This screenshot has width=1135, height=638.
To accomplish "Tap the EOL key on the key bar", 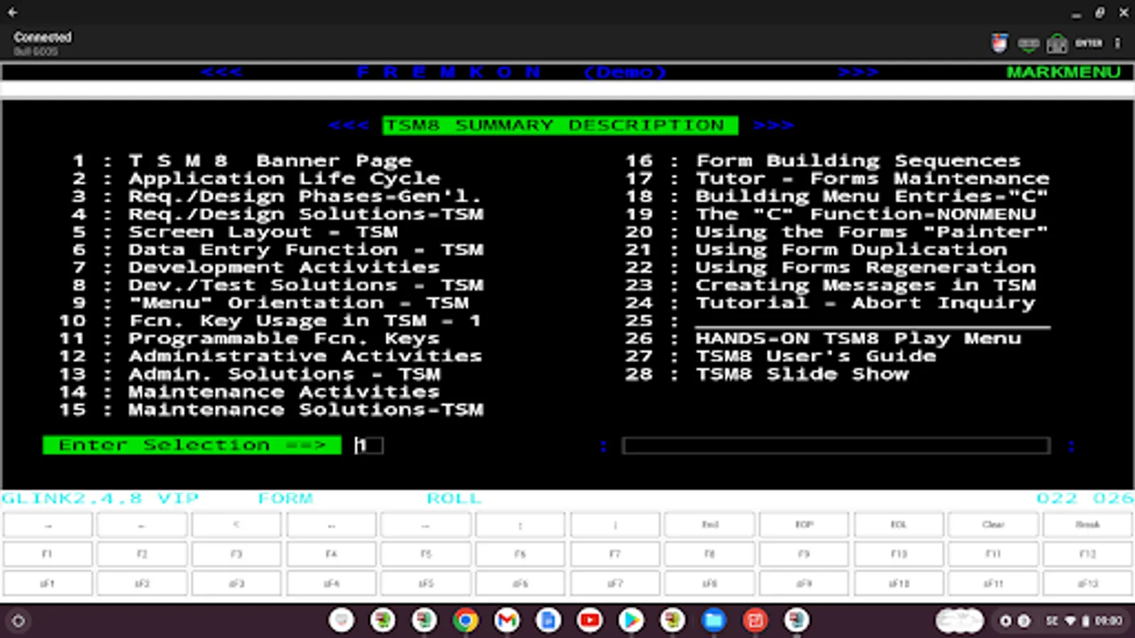I will tap(899, 525).
